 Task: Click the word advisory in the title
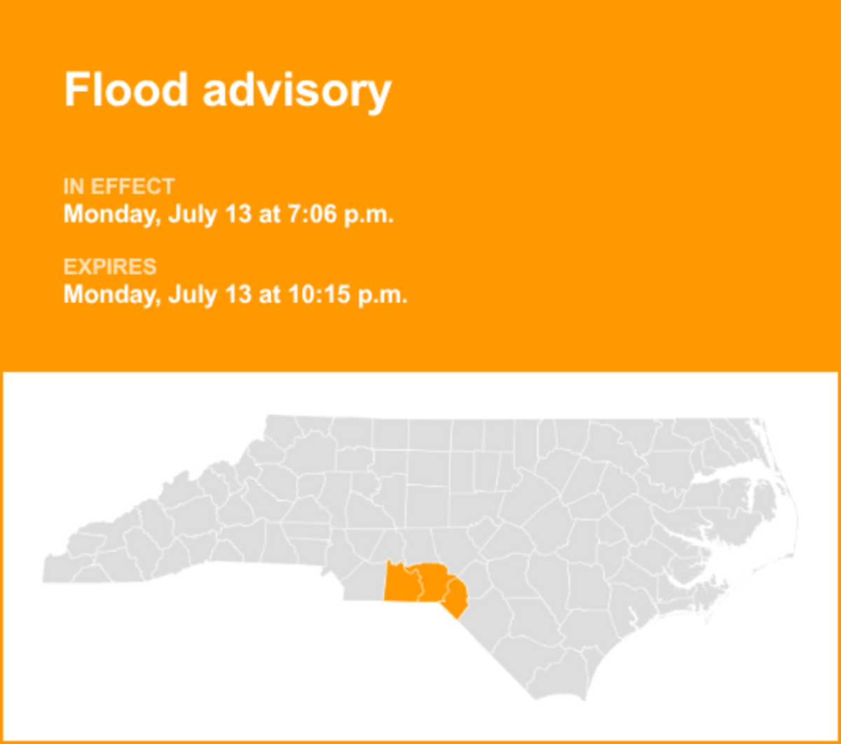296,91
